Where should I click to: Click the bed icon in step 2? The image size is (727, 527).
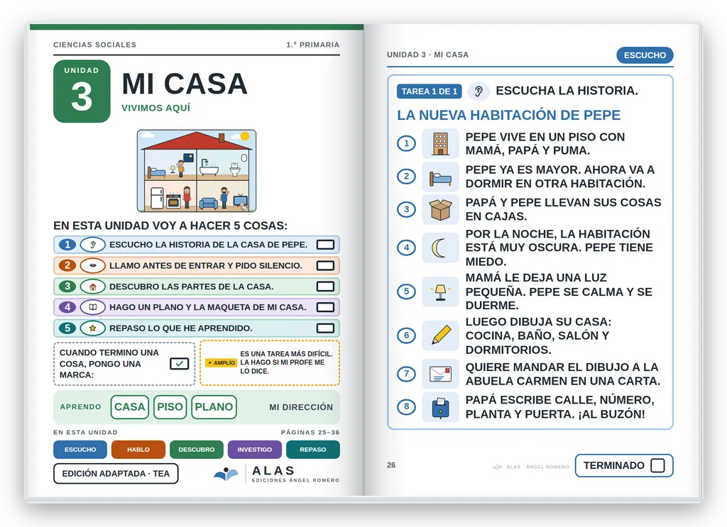coord(440,177)
